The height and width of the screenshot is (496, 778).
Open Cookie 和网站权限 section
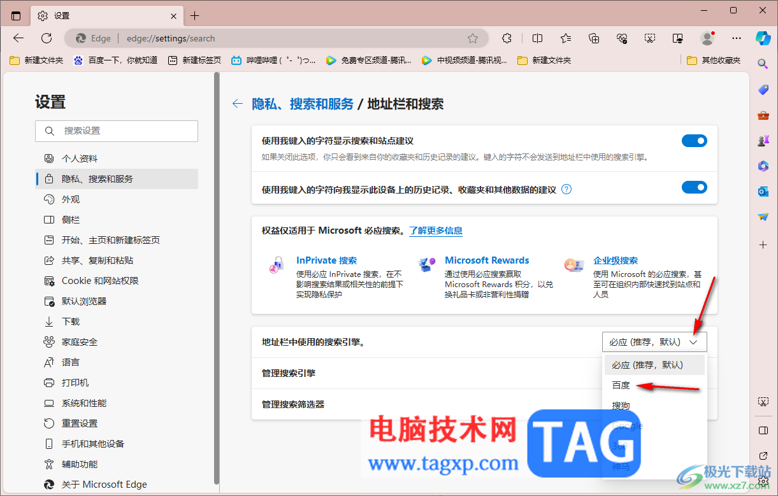click(x=117, y=281)
